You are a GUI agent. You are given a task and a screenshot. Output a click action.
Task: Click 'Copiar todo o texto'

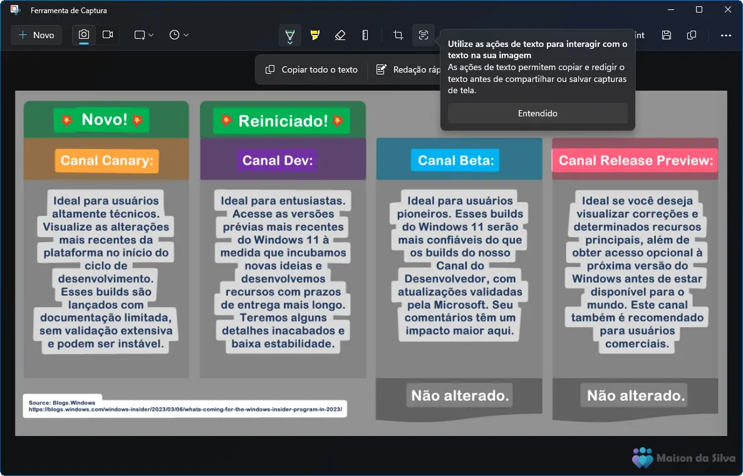point(312,69)
